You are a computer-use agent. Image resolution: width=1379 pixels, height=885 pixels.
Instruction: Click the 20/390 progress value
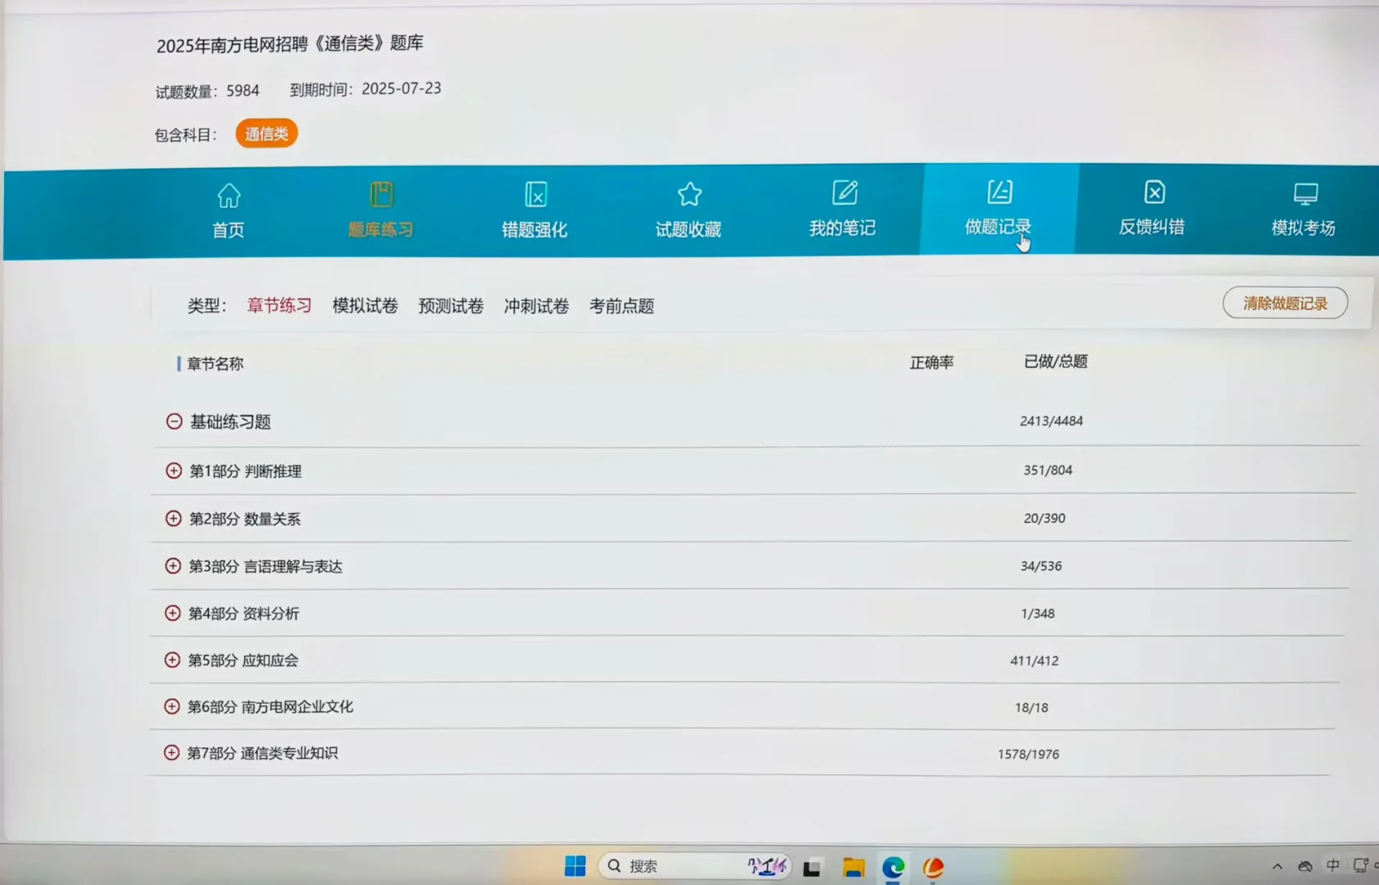[1044, 518]
